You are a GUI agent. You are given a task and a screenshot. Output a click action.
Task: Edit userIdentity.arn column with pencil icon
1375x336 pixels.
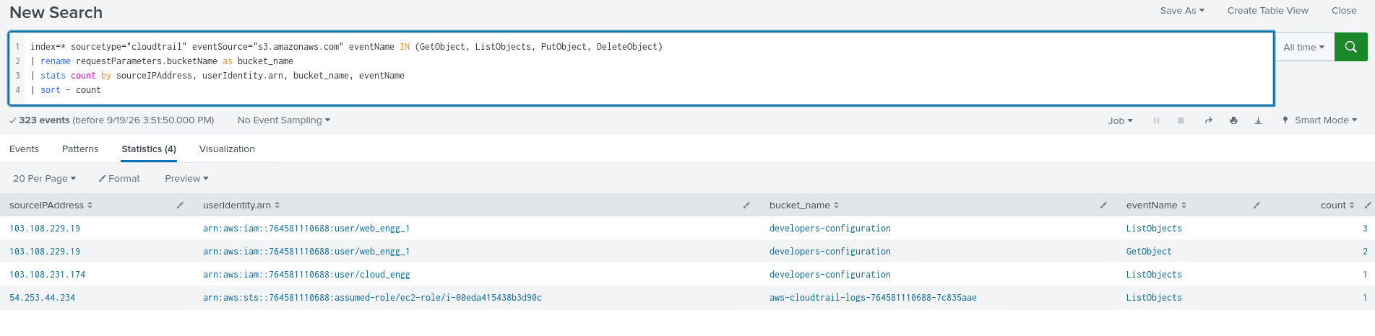tap(746, 205)
